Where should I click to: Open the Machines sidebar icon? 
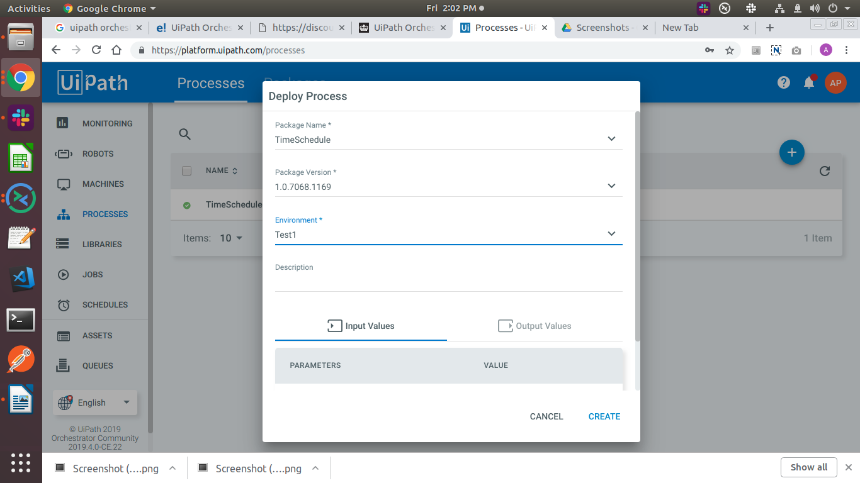pyautogui.click(x=63, y=184)
